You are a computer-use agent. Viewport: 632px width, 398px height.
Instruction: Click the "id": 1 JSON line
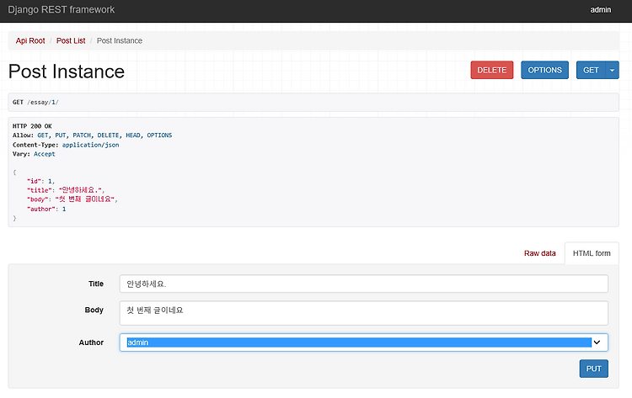click(40, 181)
